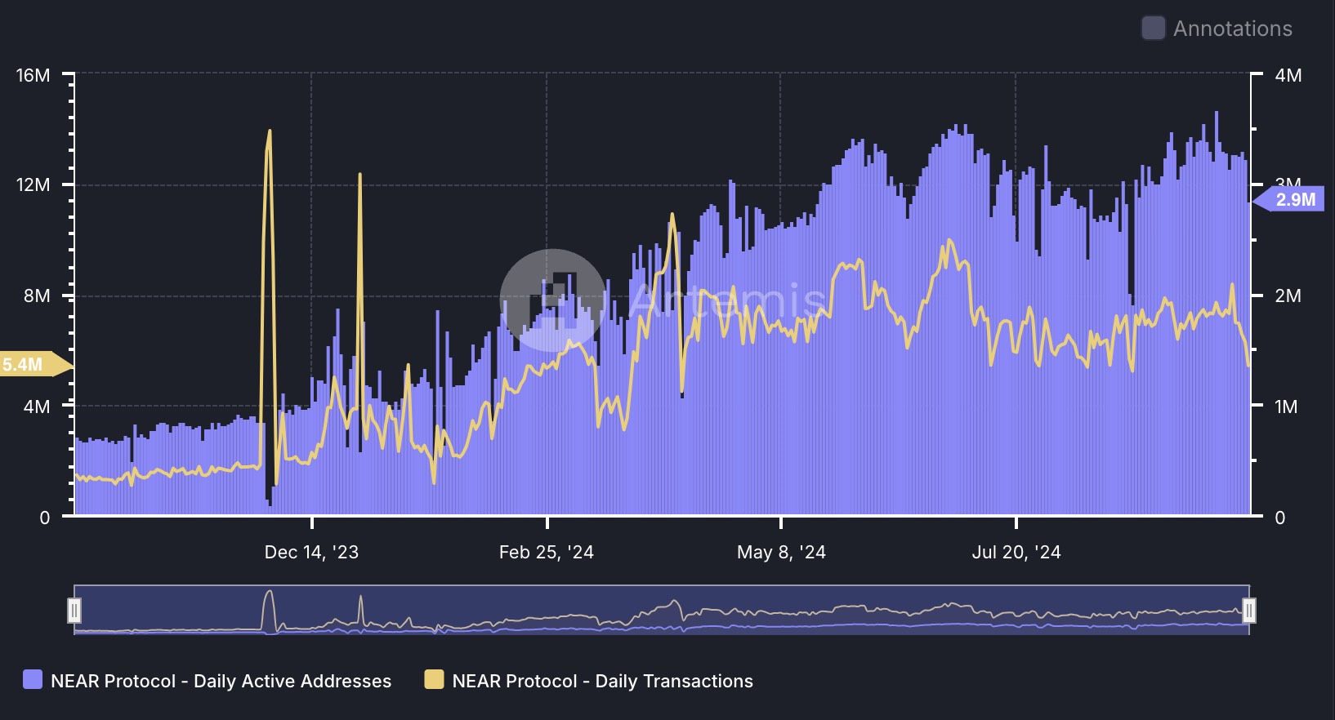Click the 'May 8, '24' axis label

click(781, 553)
